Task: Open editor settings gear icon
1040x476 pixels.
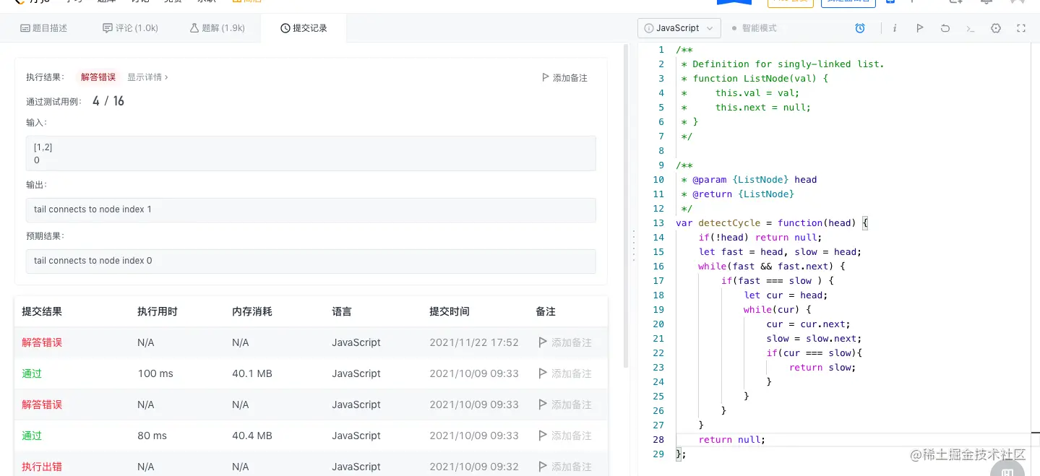Action: coord(996,28)
